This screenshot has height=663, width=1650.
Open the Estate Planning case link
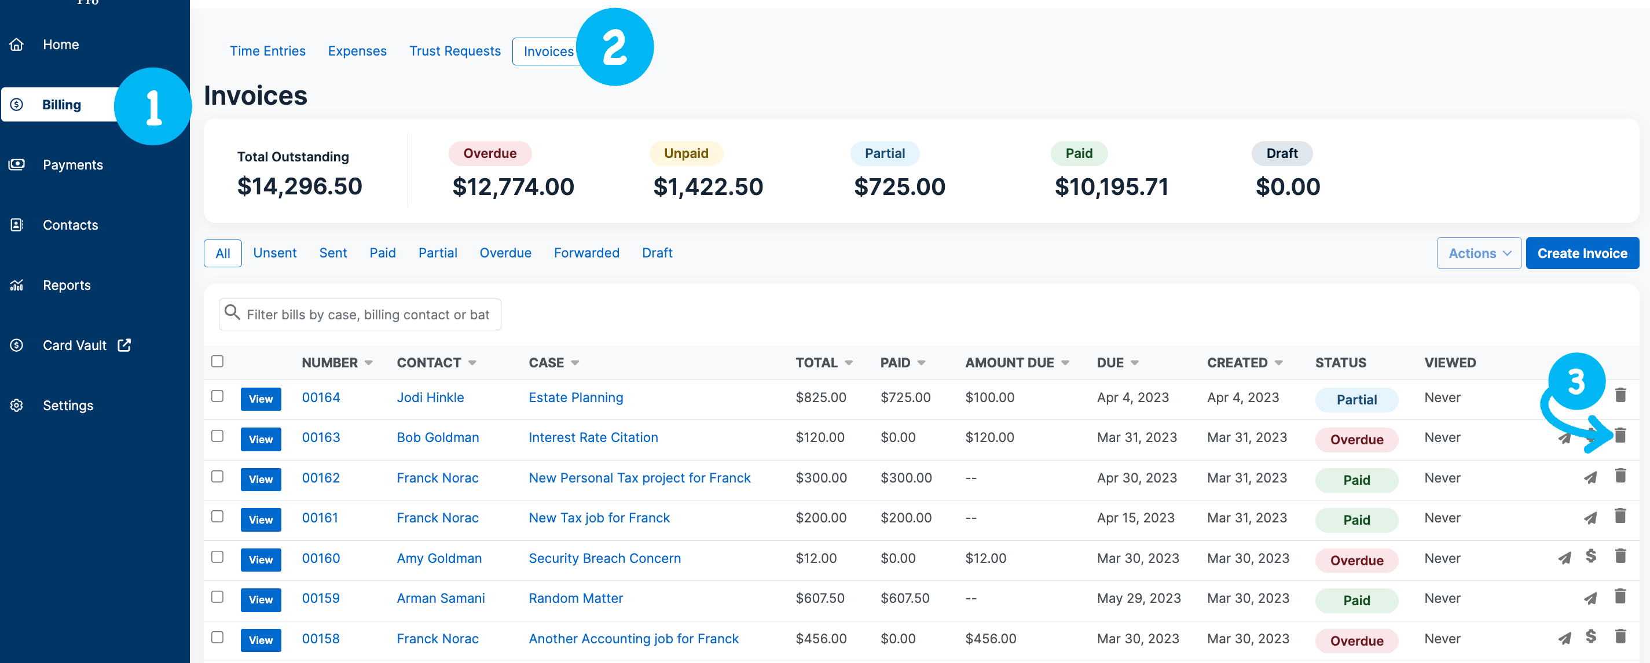point(575,397)
